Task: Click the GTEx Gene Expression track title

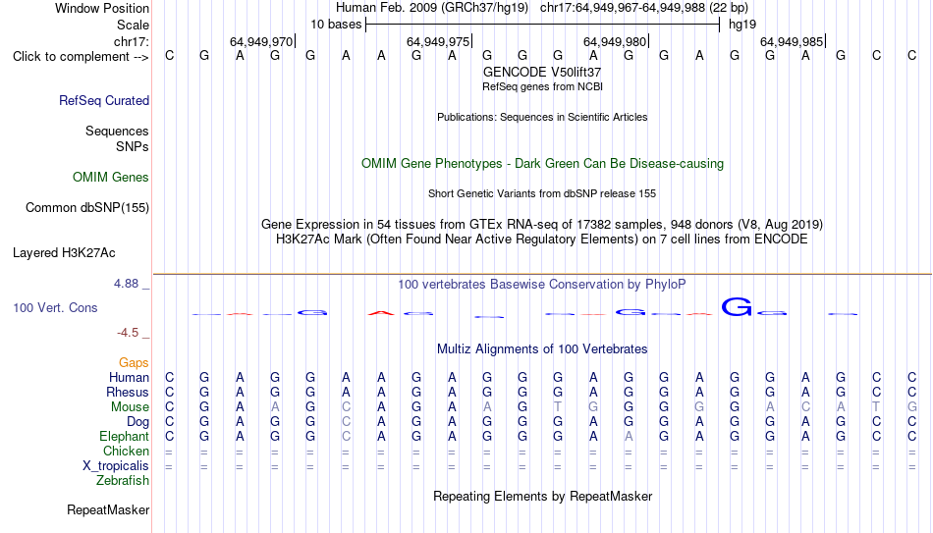Action: [x=542, y=224]
